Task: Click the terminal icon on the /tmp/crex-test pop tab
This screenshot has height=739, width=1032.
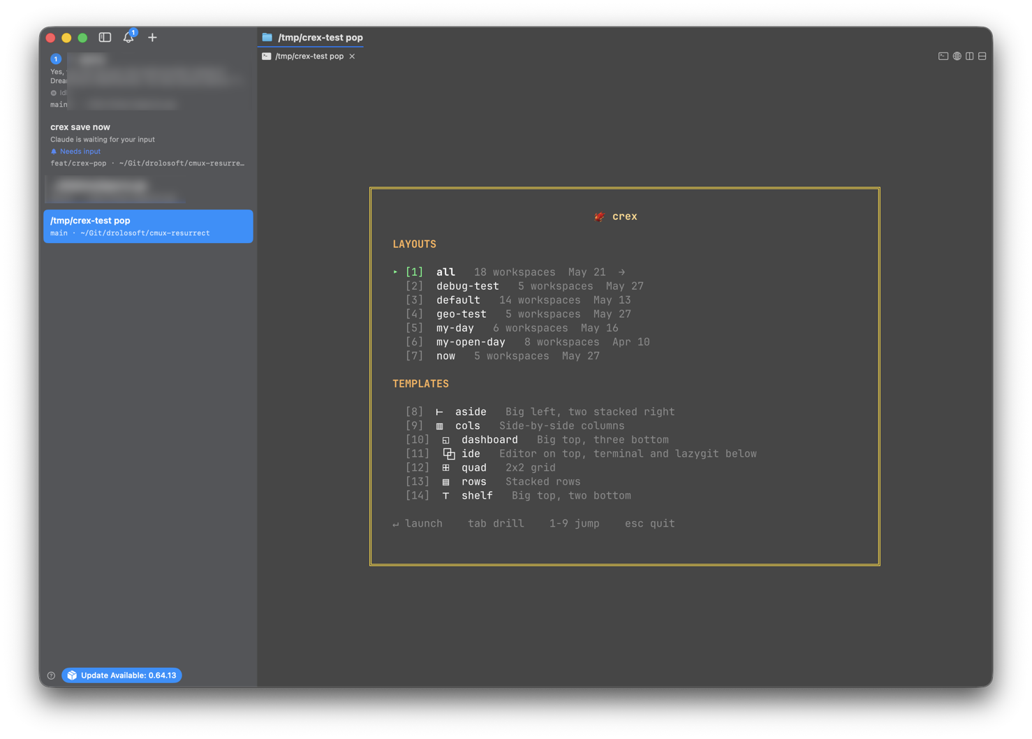Action: 266,56
